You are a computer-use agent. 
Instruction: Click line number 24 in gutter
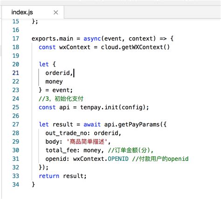[x=16, y=99]
